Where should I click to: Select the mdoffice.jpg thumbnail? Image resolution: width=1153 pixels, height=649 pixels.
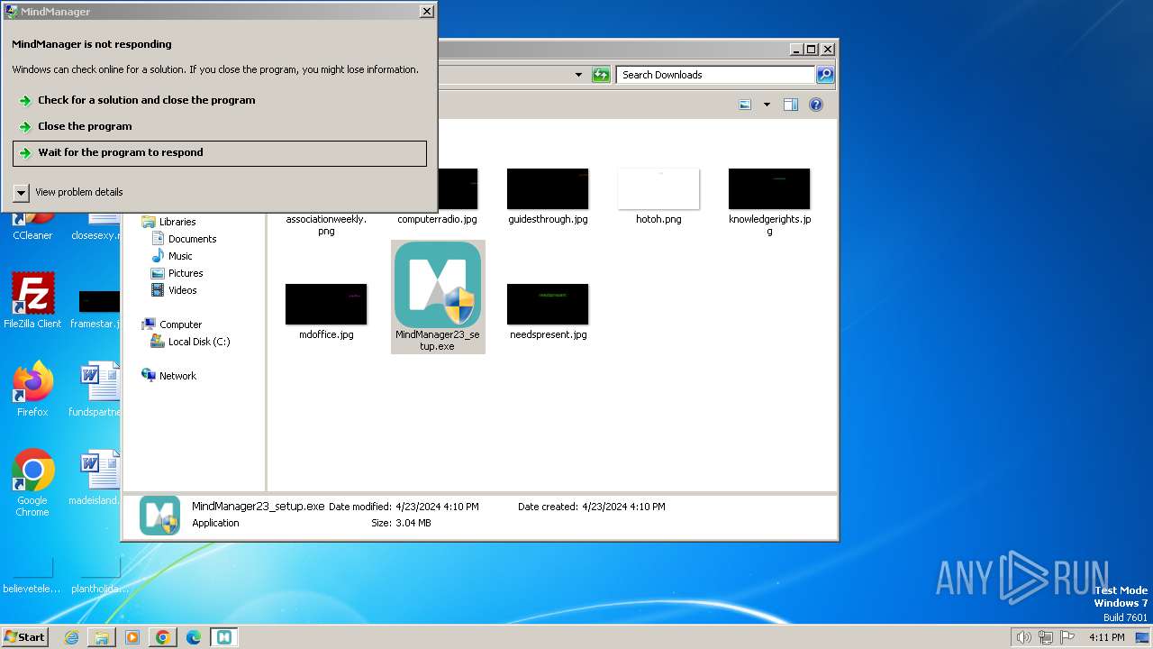coord(326,304)
